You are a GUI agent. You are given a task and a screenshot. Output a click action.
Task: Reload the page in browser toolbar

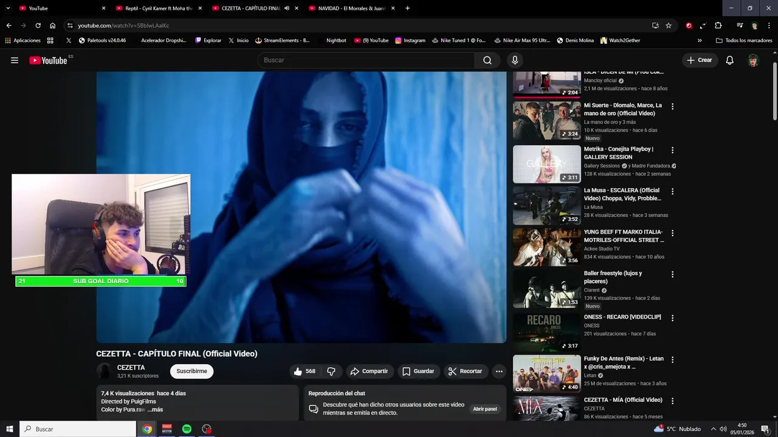pos(38,25)
